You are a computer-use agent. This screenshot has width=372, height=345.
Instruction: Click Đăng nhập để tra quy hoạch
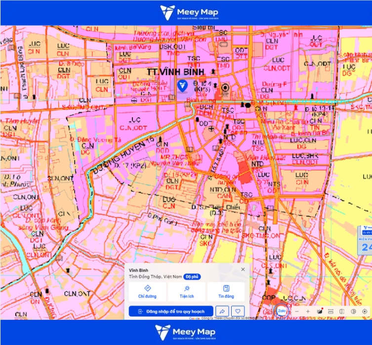tap(171, 311)
